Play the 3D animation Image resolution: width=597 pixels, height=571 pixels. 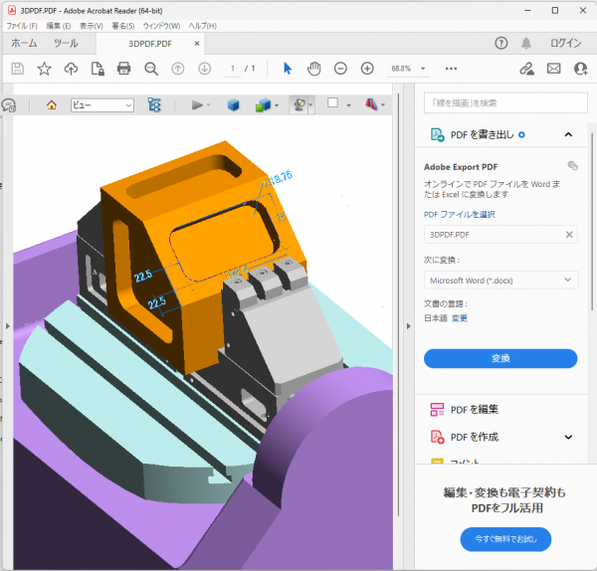[x=197, y=104]
